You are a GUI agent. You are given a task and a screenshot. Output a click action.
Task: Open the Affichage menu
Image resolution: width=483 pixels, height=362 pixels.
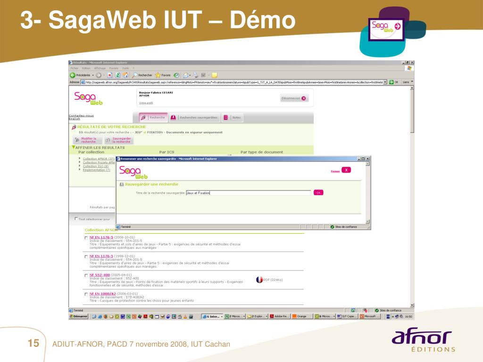100,68
